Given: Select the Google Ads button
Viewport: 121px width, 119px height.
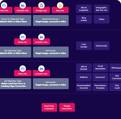Looking at the screenshot, I should pos(41,10).
